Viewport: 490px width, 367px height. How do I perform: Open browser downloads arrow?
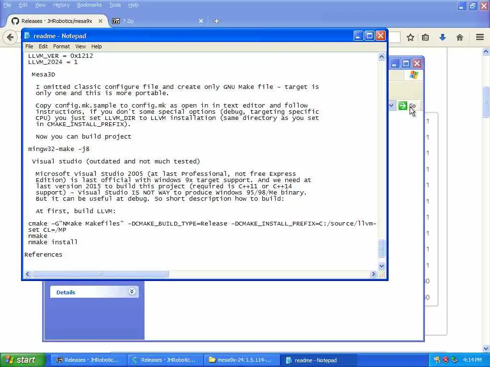[x=443, y=37]
